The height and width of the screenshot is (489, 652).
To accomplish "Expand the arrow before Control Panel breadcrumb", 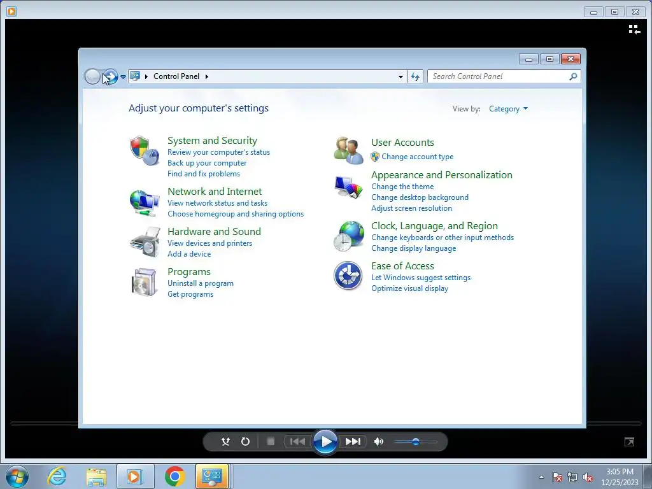I will (146, 76).
